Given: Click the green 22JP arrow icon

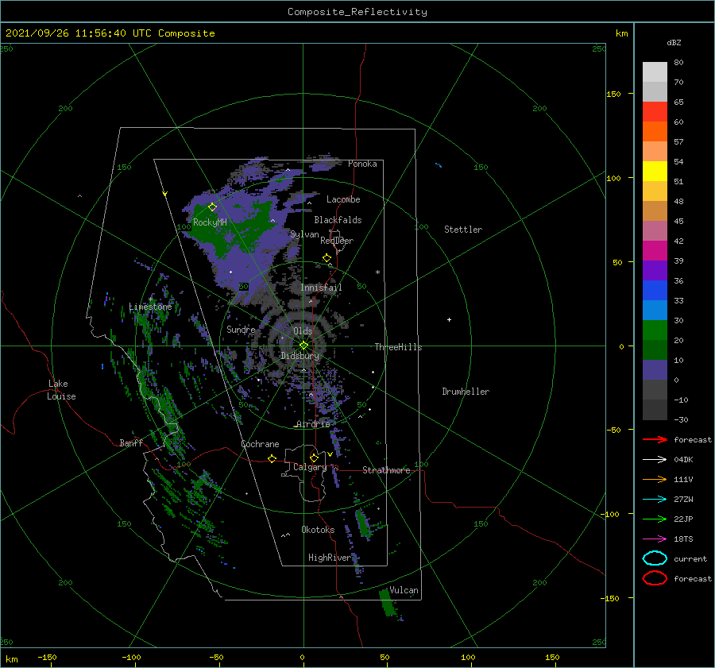Looking at the screenshot, I should [655, 519].
